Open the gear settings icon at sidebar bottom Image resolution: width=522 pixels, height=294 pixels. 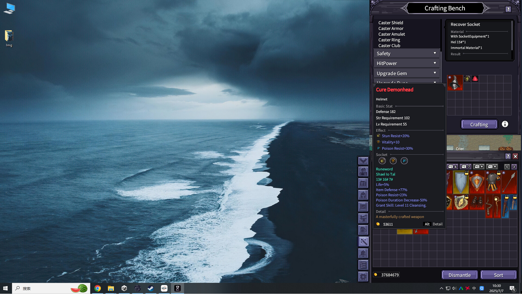(x=363, y=276)
